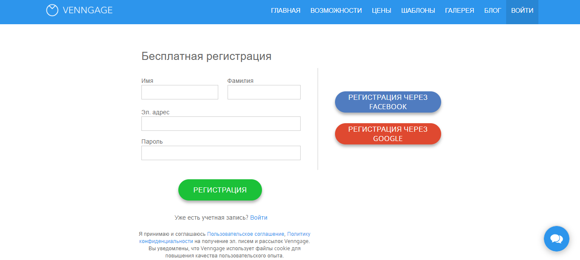The width and height of the screenshot is (580, 260).
Task: Open the Галерея navigation link
Action: tap(459, 11)
